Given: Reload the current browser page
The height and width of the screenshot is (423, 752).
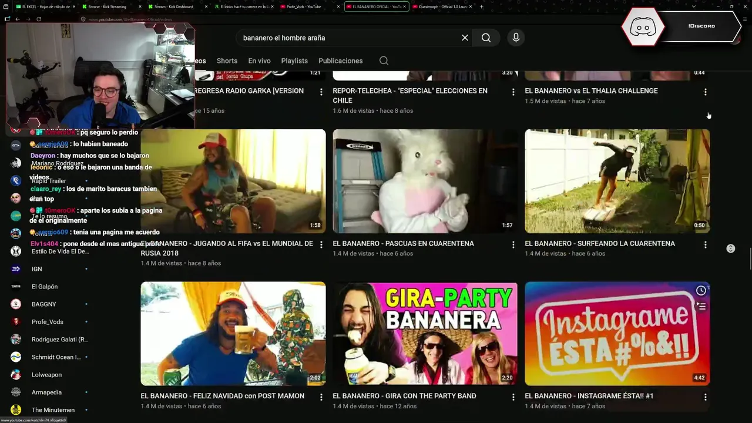Looking at the screenshot, I should [39, 19].
